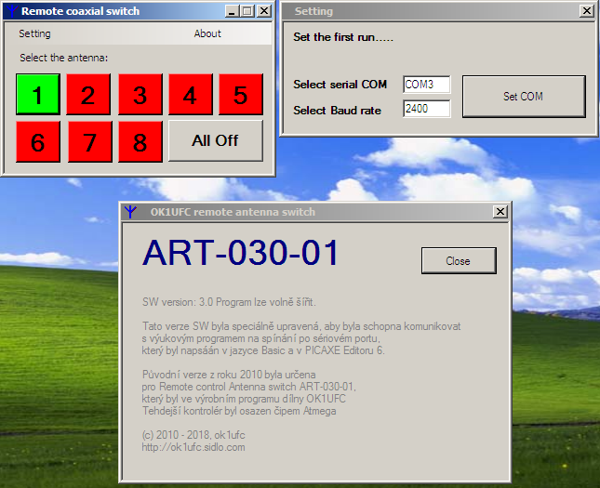Click the serial COM input field
The width and height of the screenshot is (600, 488).
(426, 85)
